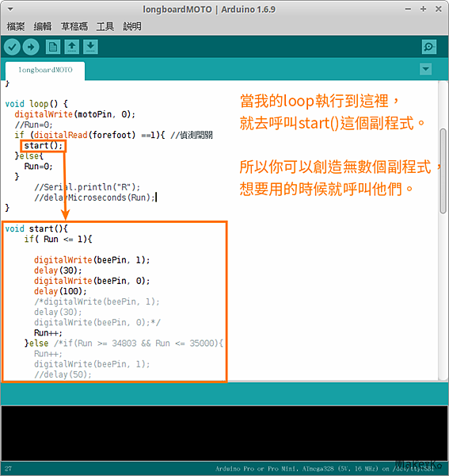The image size is (449, 476).
Task: Select the longboardMOTO sketch tab
Action: click(45, 71)
